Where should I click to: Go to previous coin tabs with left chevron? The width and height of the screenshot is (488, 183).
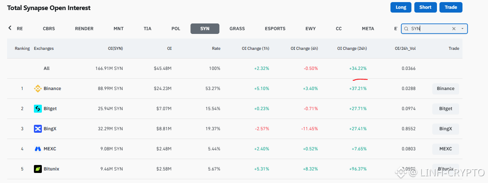tap(10, 28)
